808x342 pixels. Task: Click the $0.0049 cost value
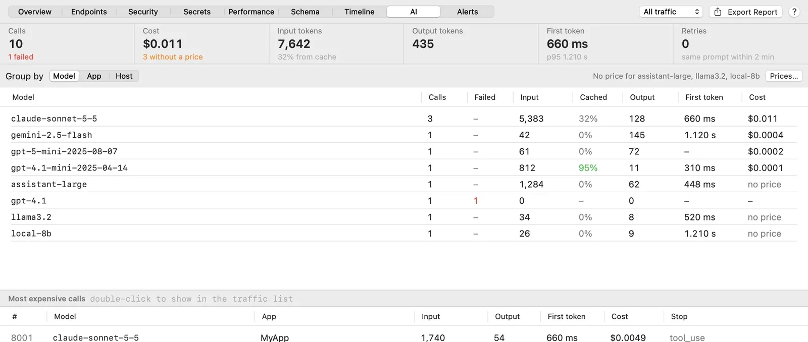click(x=628, y=337)
